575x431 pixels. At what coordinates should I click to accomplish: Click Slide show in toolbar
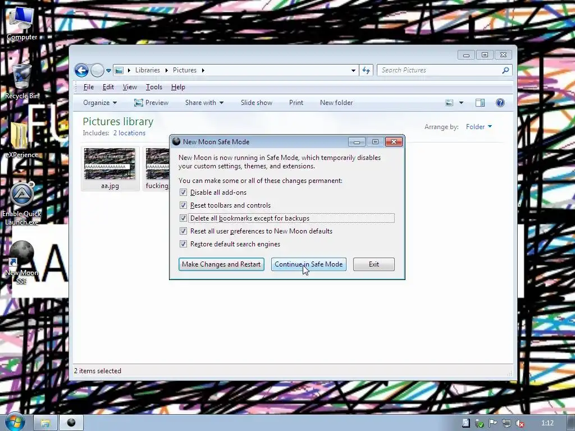point(256,103)
